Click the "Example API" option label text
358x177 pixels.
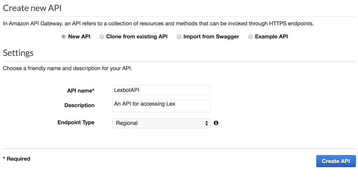pos(272,37)
